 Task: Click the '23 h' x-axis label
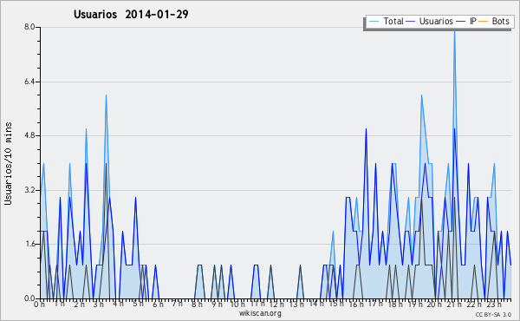(x=494, y=304)
